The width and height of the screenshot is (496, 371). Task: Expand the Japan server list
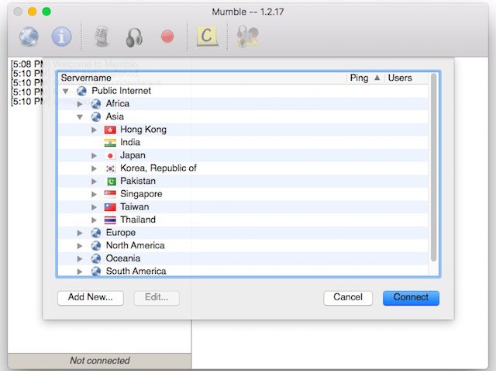coord(94,155)
